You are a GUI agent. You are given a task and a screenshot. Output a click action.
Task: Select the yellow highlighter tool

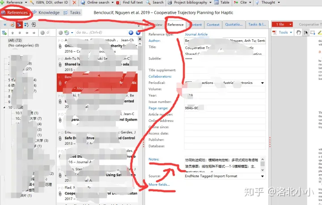point(319,33)
